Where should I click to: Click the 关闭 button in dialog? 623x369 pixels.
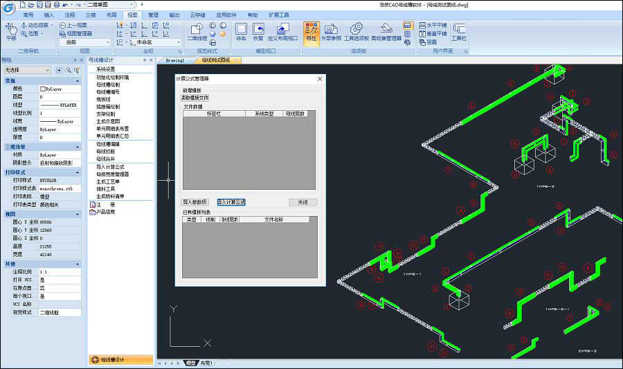[303, 202]
